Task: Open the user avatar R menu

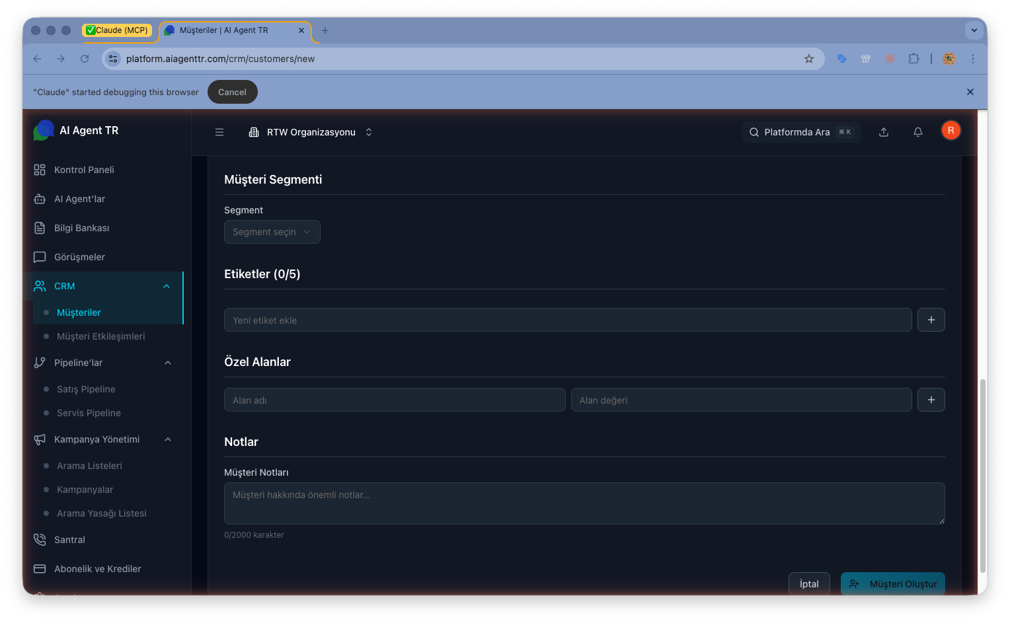Action: pyautogui.click(x=951, y=130)
